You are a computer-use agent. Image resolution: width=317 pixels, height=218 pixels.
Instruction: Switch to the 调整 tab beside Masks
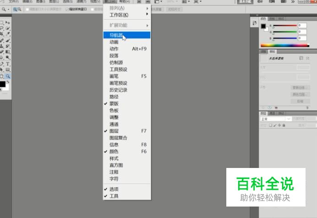coord(263,51)
